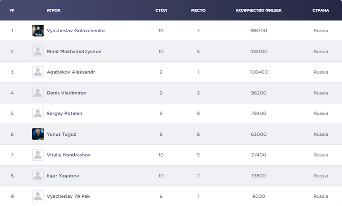Click Agabekov Aleksandr's placeholder avatar icon
Screen dimensions: 342x206
coord(38,72)
